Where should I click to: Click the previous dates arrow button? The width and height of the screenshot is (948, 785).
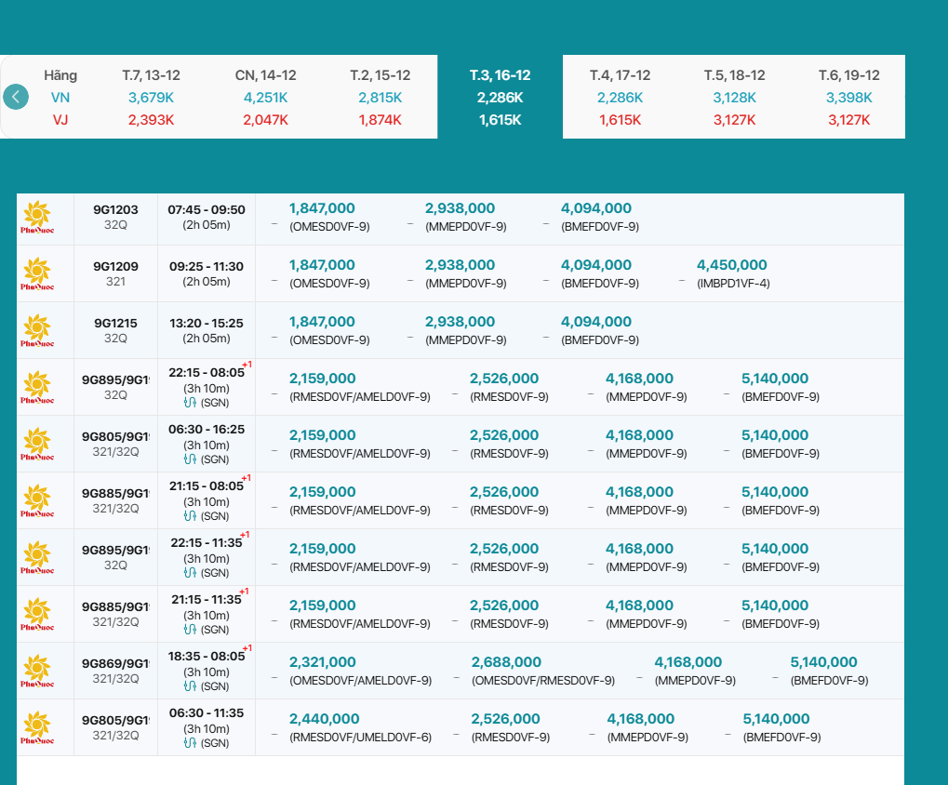16,97
